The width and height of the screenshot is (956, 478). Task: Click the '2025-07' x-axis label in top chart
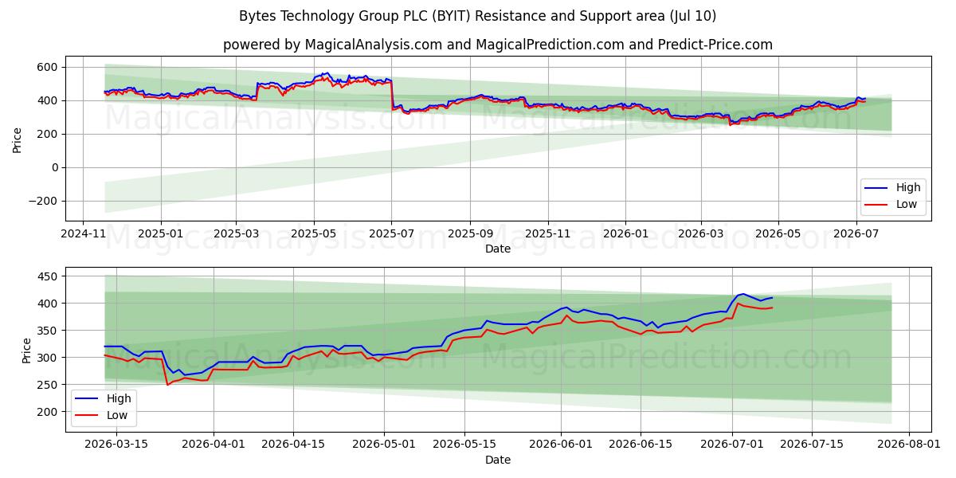pyautogui.click(x=391, y=233)
